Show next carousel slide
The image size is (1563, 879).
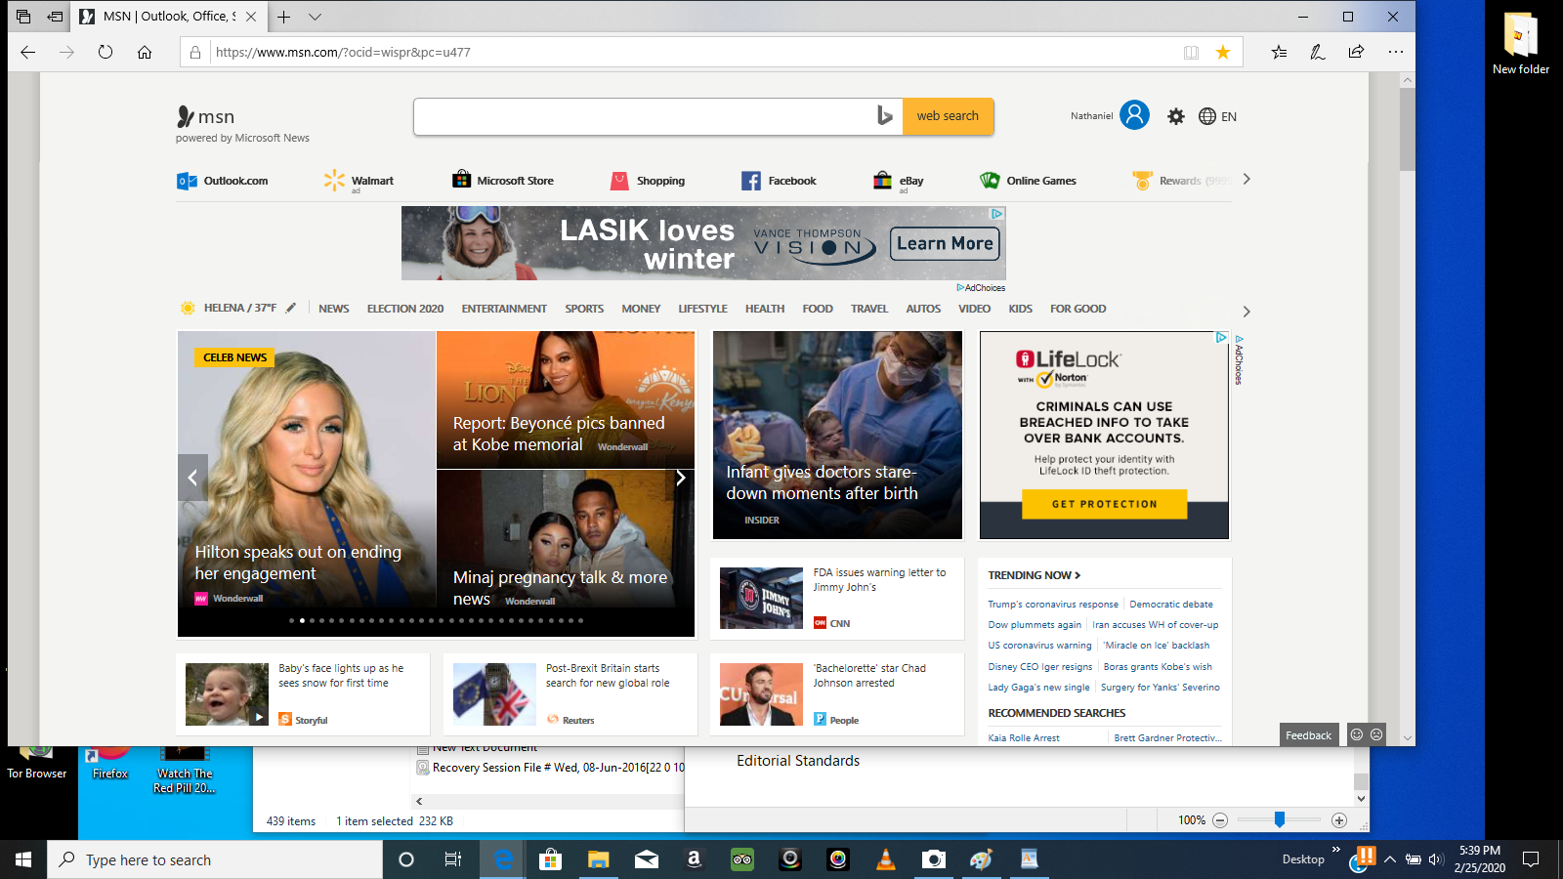coord(680,478)
